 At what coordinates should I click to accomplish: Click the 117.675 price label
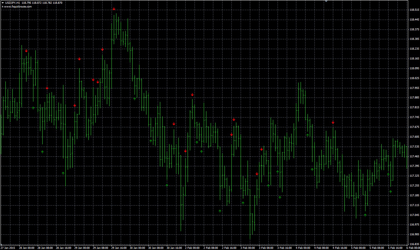click(x=414, y=127)
